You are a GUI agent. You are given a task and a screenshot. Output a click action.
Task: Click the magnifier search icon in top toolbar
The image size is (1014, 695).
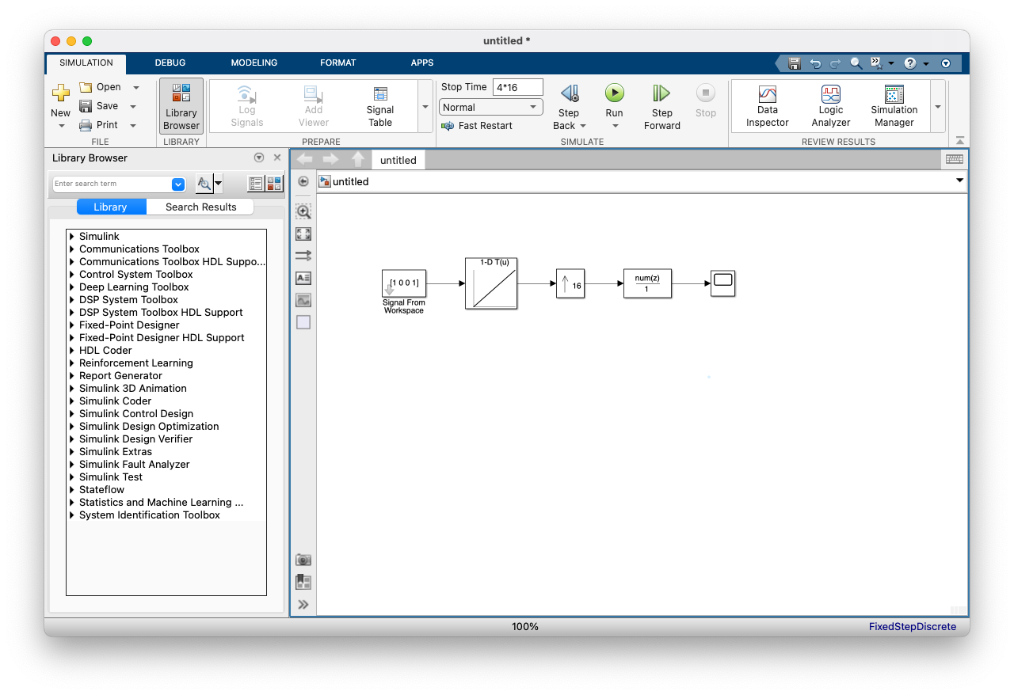coord(856,63)
